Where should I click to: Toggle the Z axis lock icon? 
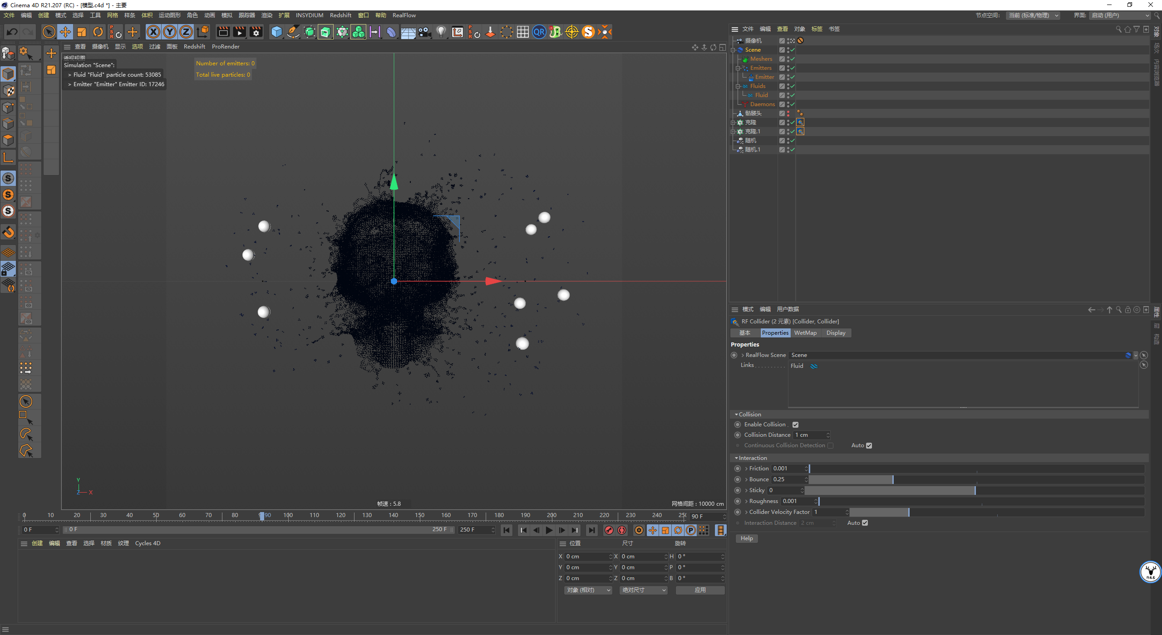[x=186, y=32]
